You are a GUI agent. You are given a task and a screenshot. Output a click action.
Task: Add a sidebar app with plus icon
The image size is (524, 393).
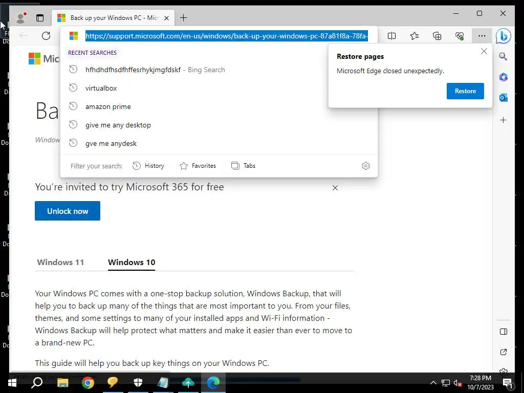(x=504, y=120)
